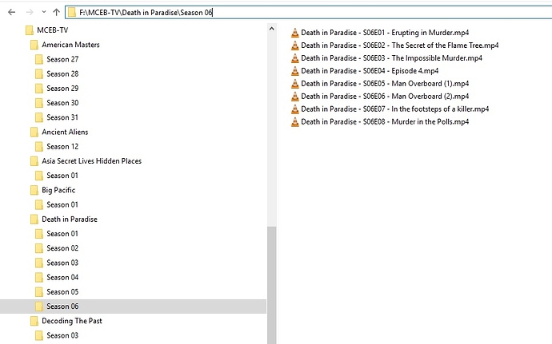This screenshot has height=344, width=552.
Task: Select file The Impossible Murder.mp4
Action: click(x=391, y=58)
